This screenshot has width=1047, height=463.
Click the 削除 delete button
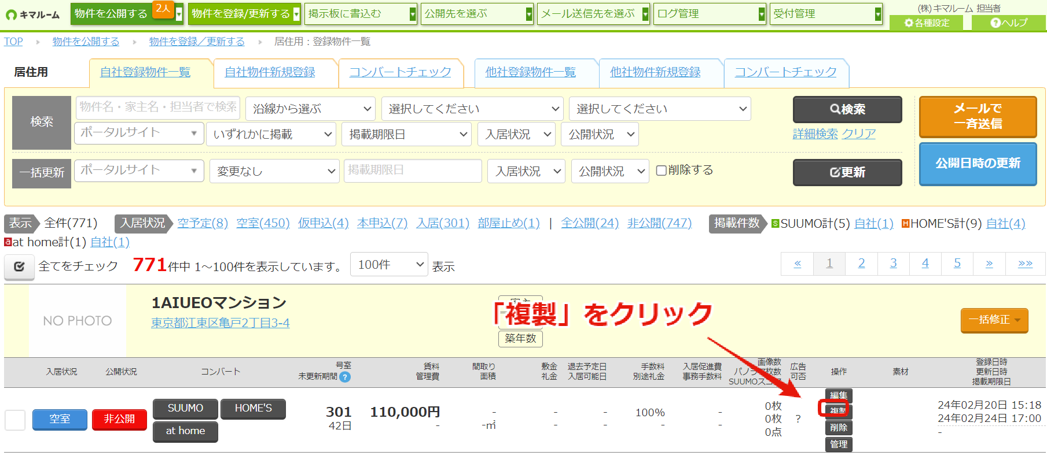(839, 428)
